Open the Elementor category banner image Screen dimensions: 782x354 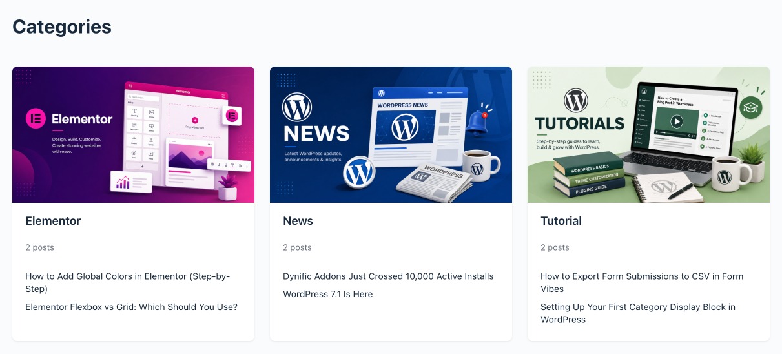pyautogui.click(x=133, y=134)
